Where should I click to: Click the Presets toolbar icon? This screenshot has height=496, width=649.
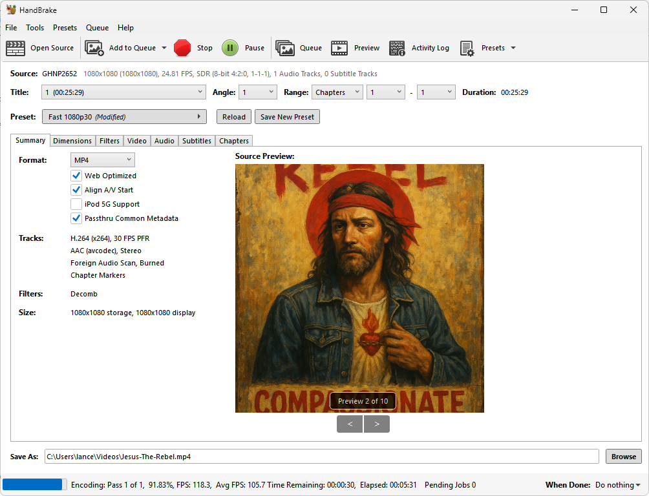[x=467, y=48]
